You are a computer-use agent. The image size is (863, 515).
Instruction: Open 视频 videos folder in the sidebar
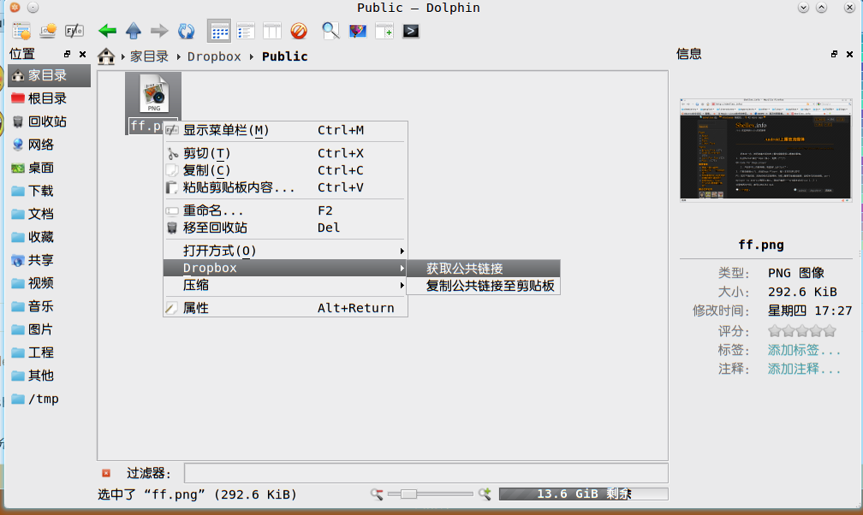pos(49,283)
